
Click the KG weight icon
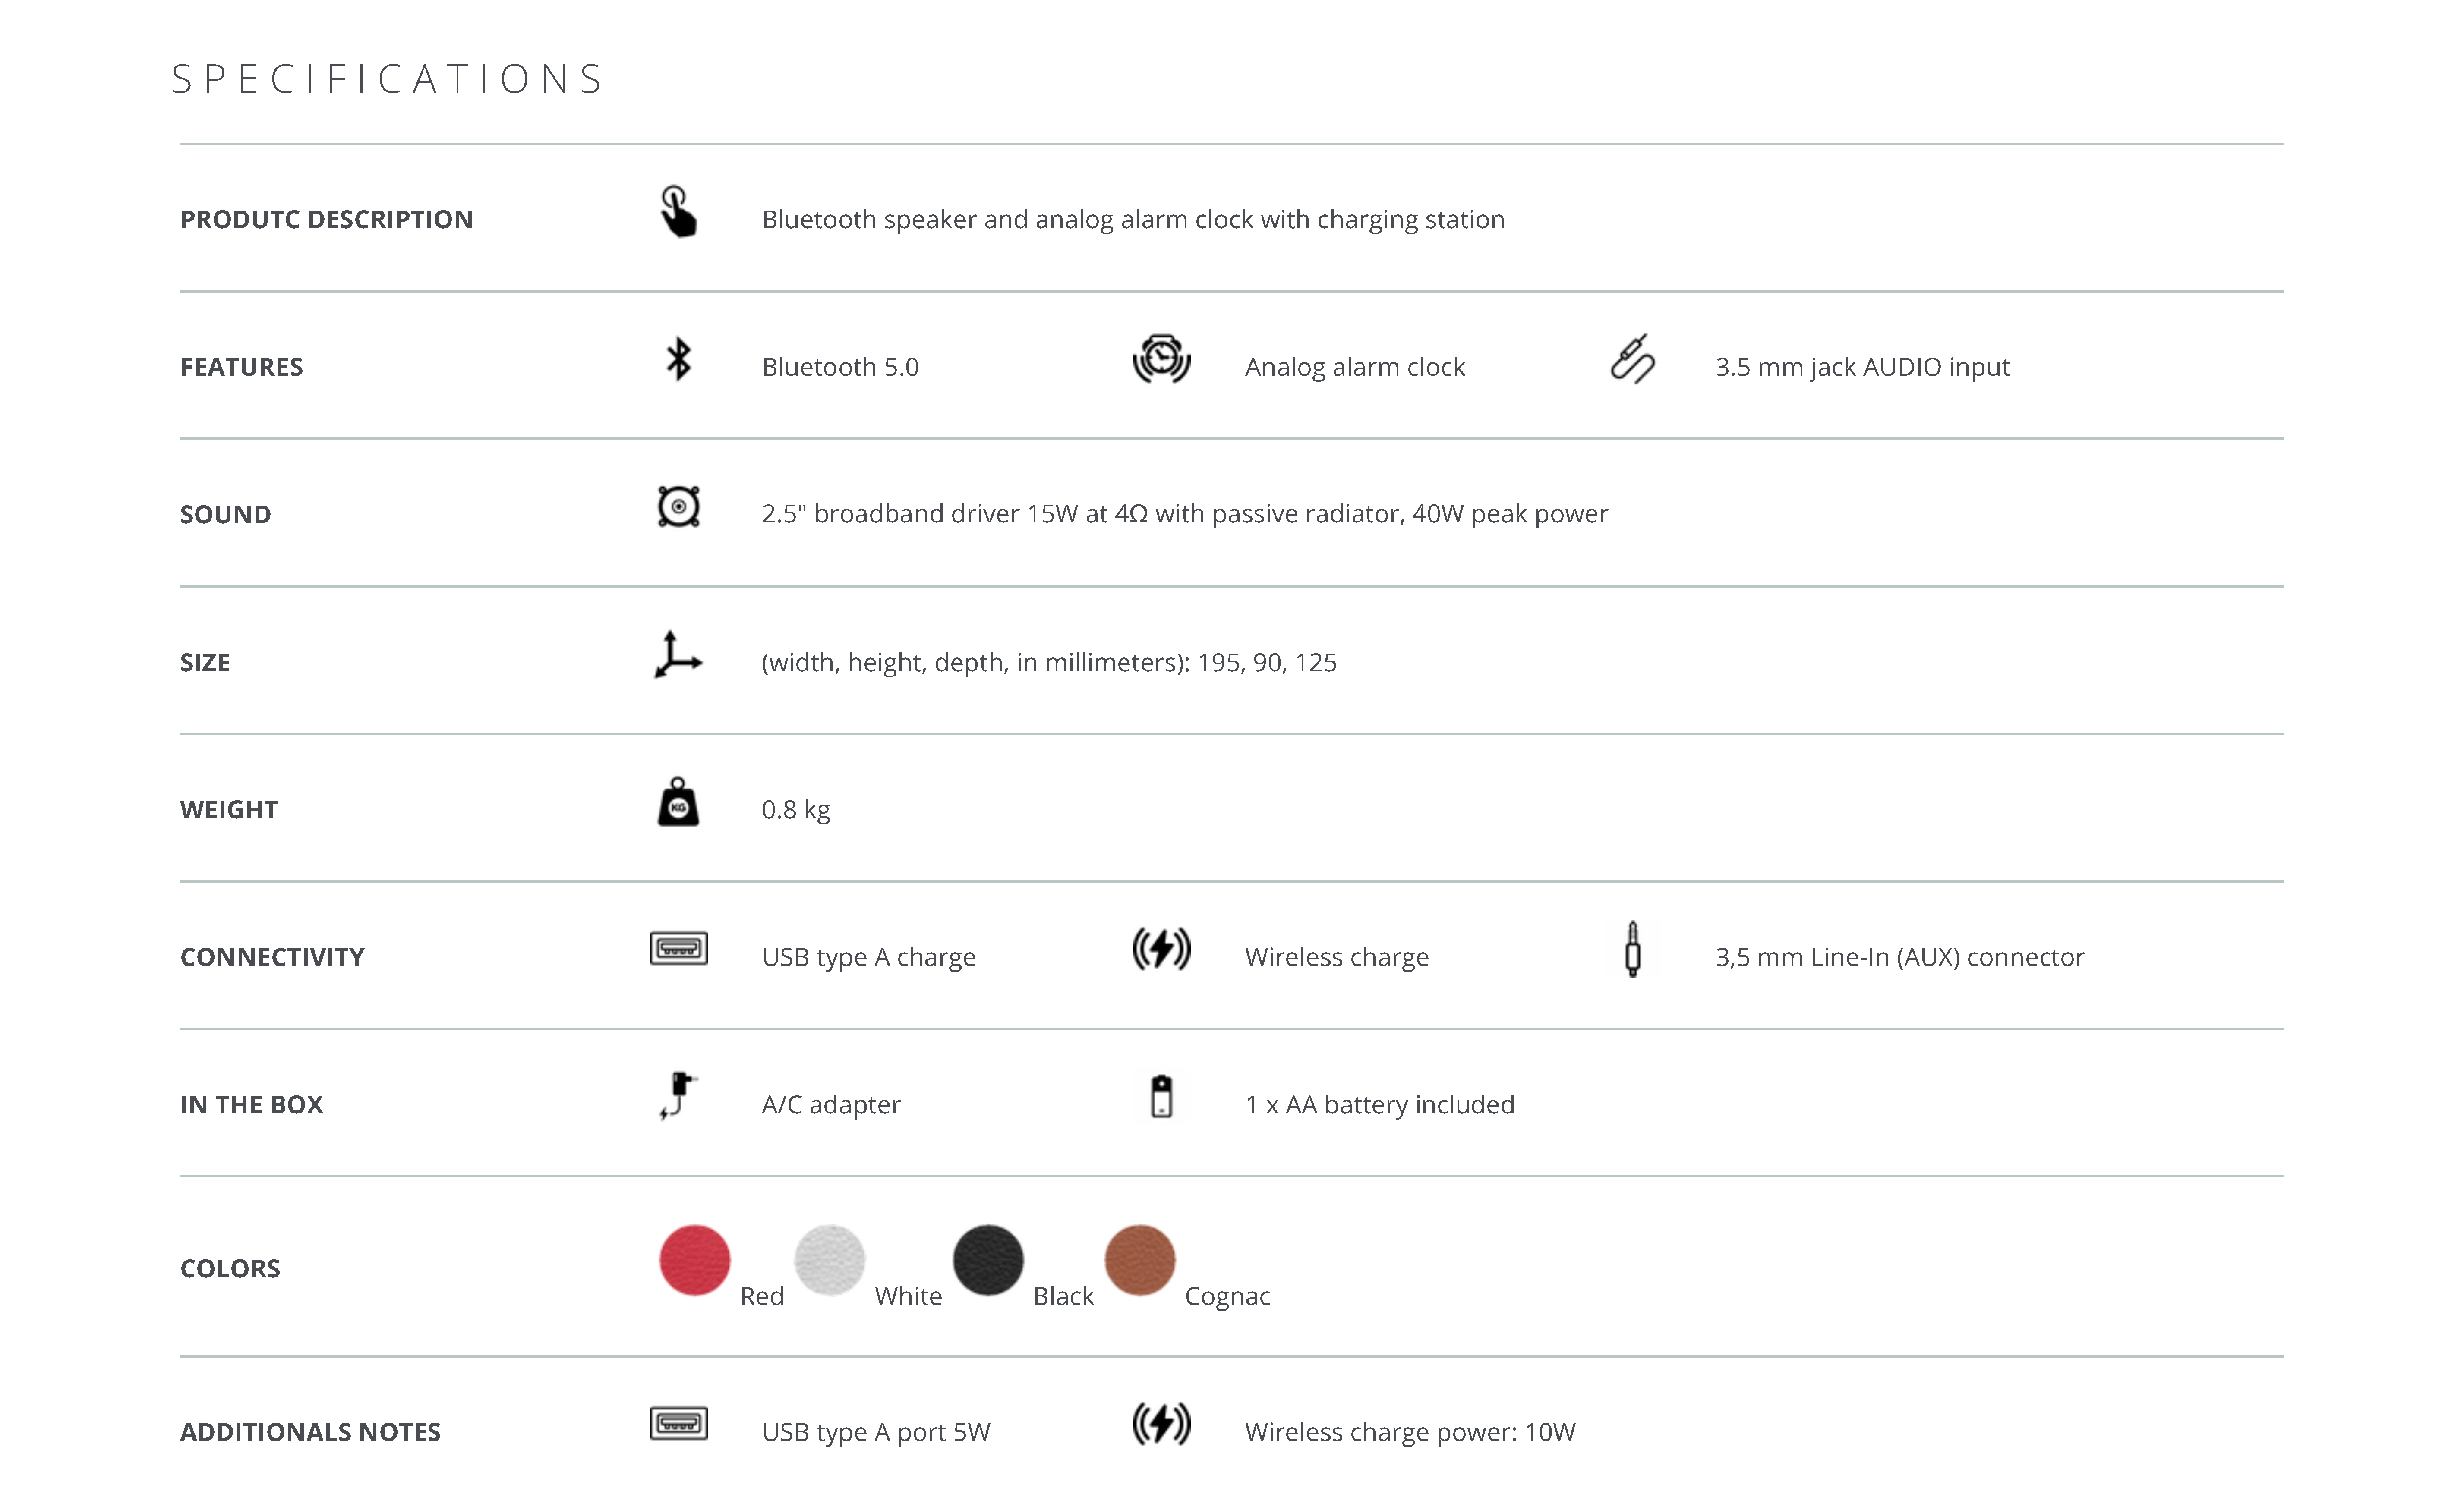pos(678,802)
